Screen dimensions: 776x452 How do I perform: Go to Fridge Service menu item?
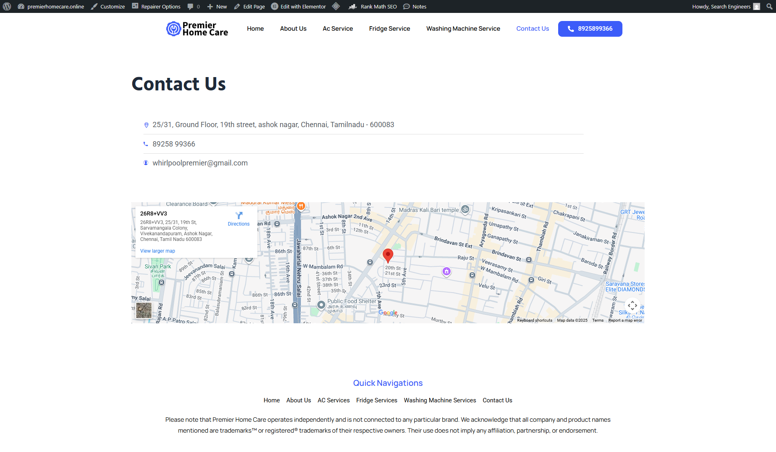click(389, 29)
